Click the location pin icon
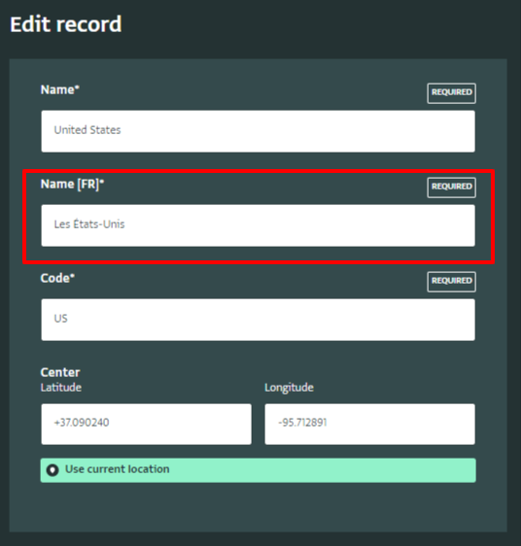521x546 pixels. (x=52, y=470)
